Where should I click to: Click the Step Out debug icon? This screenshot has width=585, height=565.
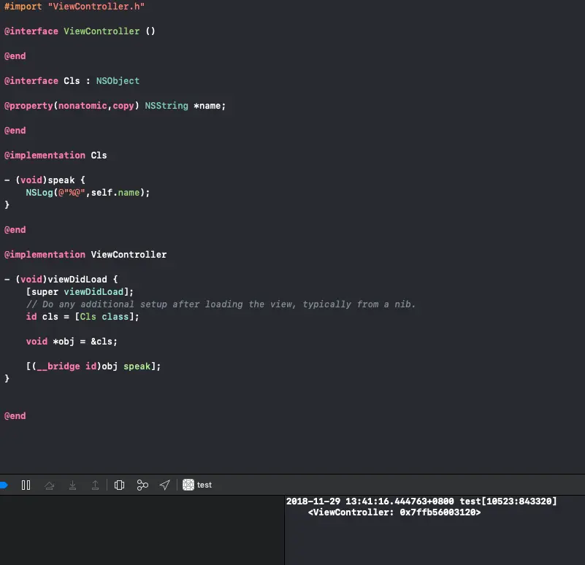[95, 485]
